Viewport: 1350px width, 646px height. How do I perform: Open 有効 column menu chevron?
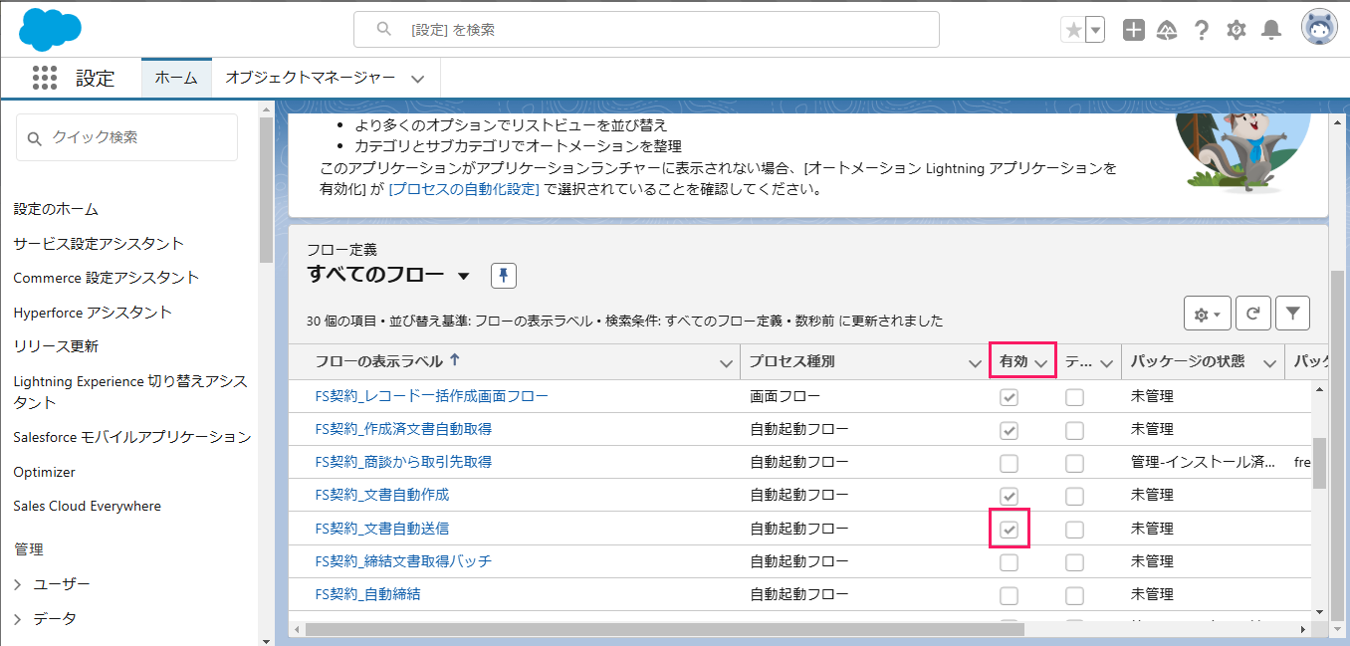(x=1041, y=363)
